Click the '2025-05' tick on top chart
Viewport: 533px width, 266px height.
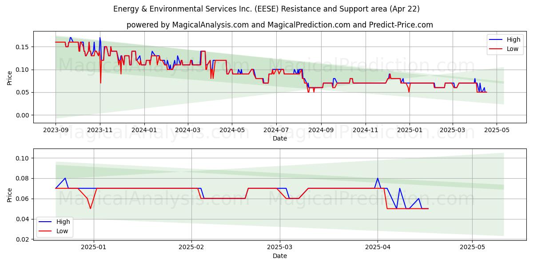point(497,130)
